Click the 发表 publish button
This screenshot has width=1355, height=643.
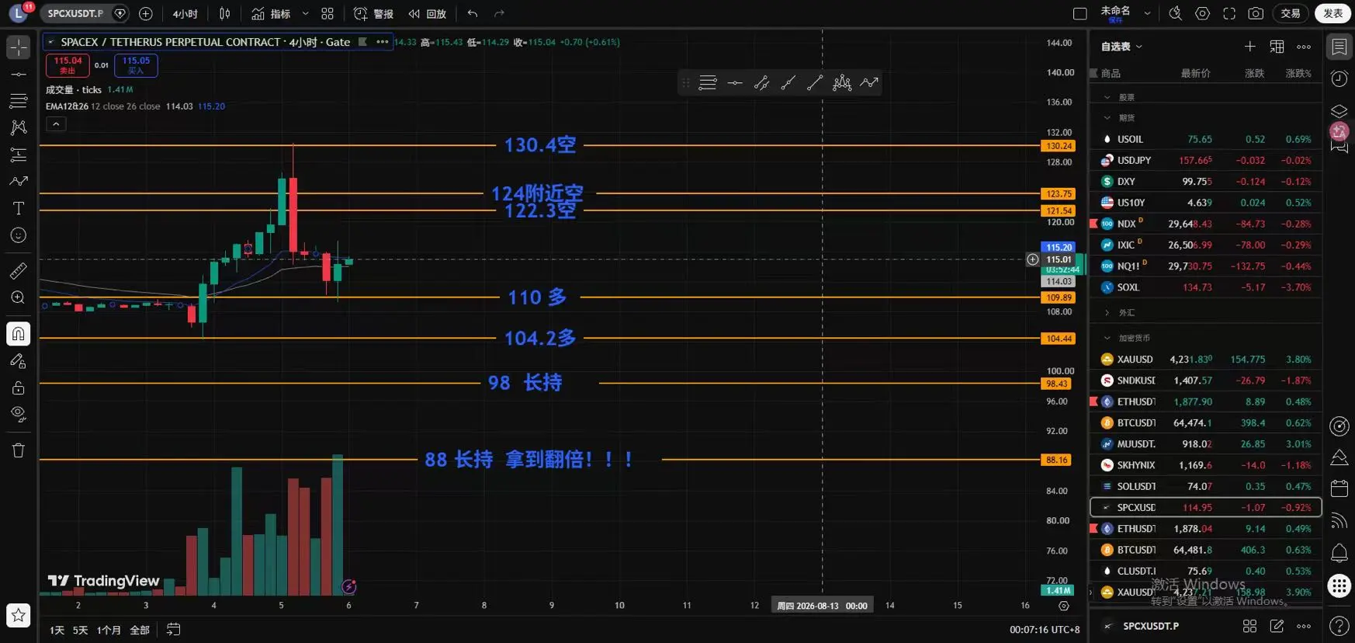(1333, 13)
